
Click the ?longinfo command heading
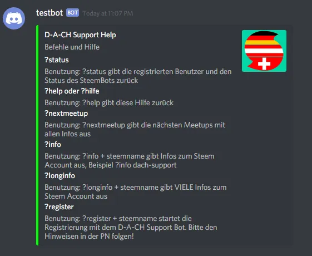(x=60, y=176)
